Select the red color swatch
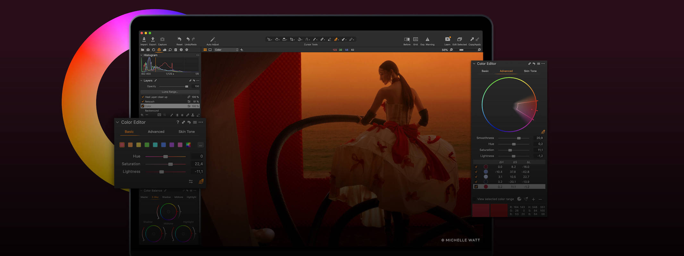The image size is (684, 256). pos(122,145)
